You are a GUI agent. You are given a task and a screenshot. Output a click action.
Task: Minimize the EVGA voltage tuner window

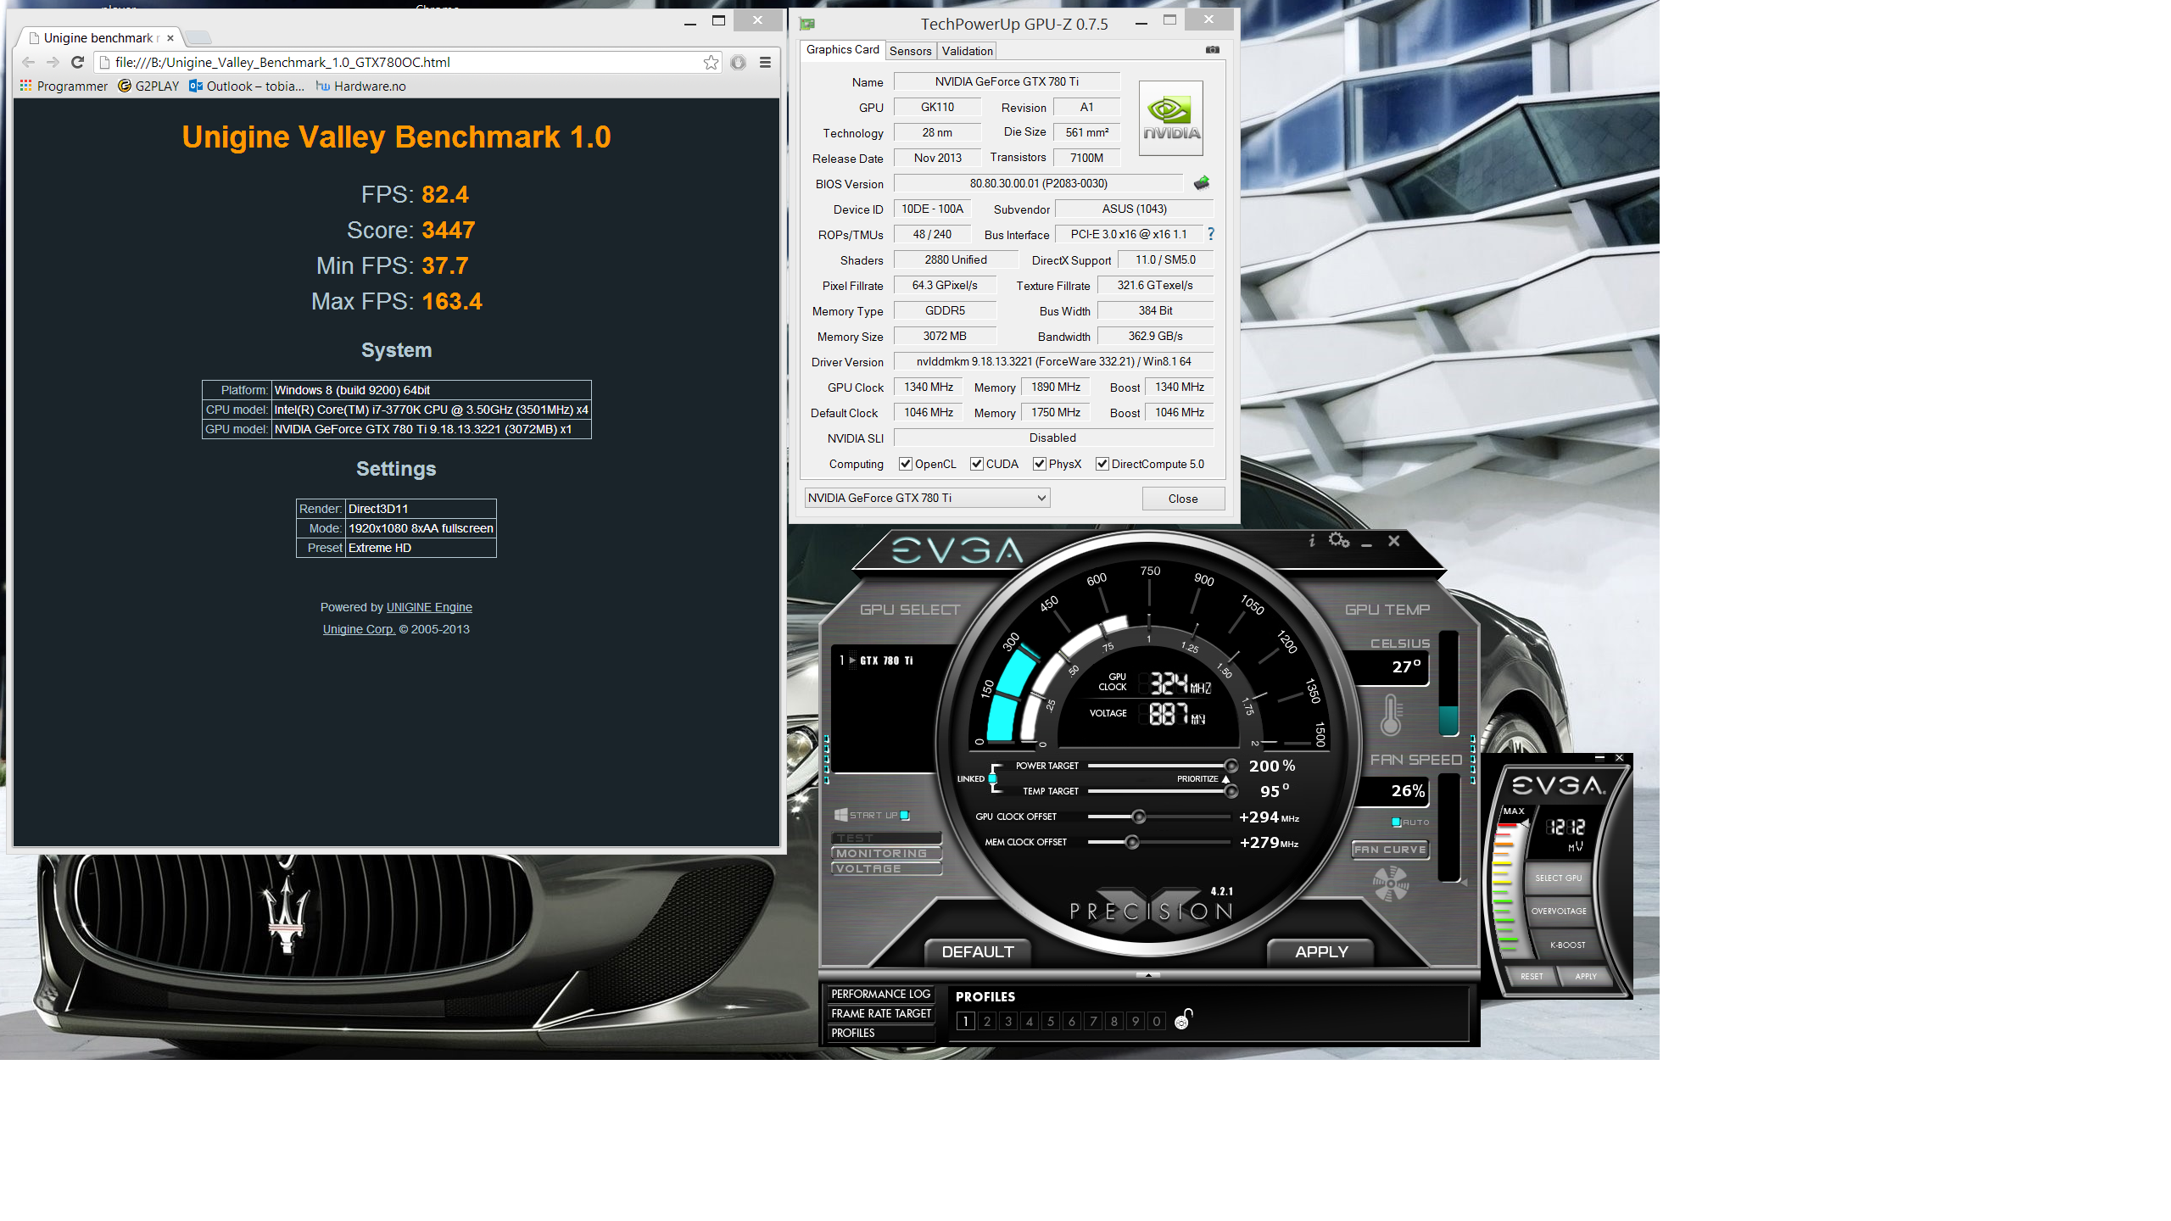pos(1599,758)
